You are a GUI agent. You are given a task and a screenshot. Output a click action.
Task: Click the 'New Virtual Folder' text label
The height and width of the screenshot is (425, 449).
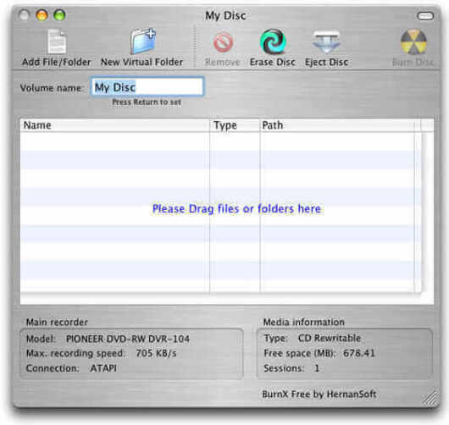(141, 62)
